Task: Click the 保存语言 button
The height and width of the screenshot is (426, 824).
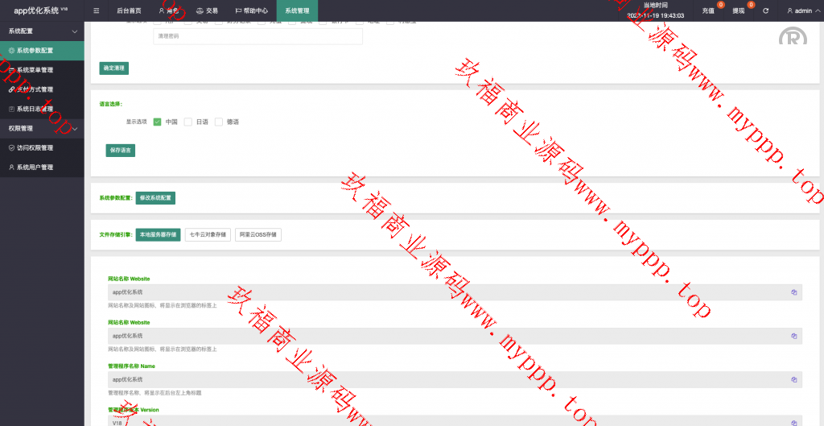Action: coord(121,150)
